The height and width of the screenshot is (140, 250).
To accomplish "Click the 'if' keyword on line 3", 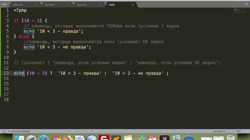I will [x=16, y=21].
